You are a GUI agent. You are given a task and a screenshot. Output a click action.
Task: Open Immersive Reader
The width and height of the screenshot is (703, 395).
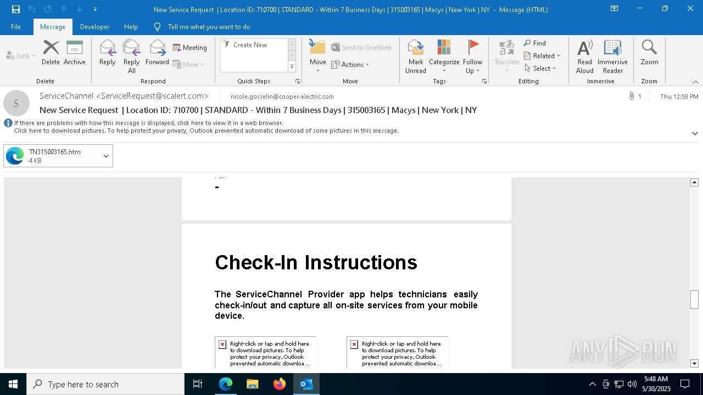pyautogui.click(x=612, y=57)
